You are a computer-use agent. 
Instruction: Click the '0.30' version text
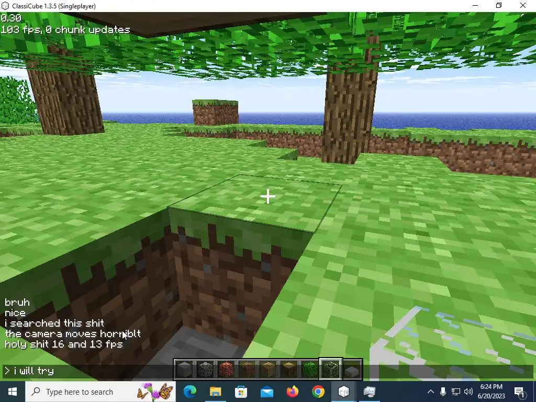click(x=11, y=18)
